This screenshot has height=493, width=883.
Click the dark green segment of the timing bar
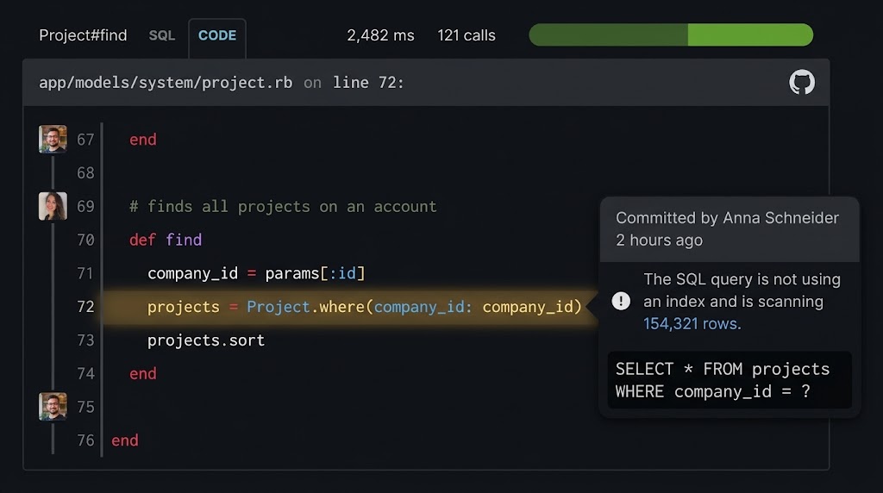pyautogui.click(x=608, y=34)
